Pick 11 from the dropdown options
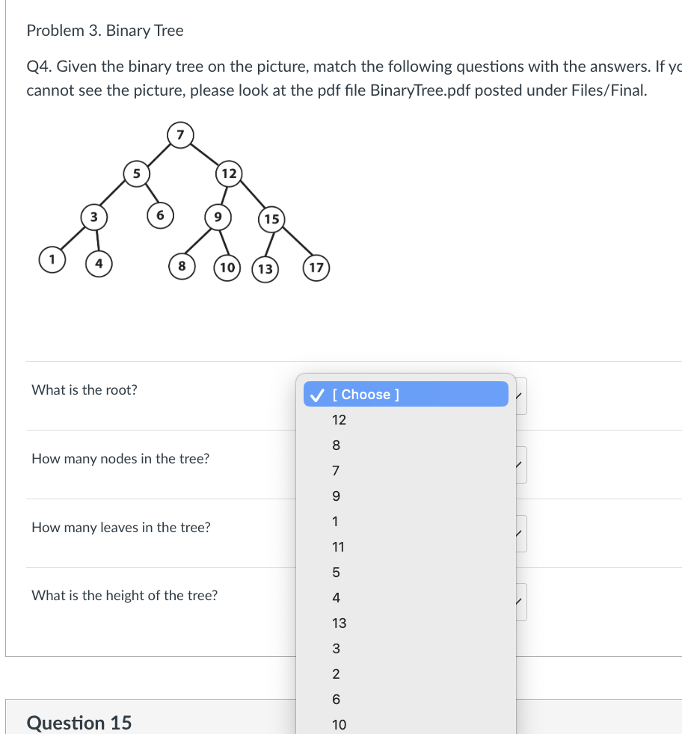Image resolution: width=682 pixels, height=734 pixels. (405, 546)
